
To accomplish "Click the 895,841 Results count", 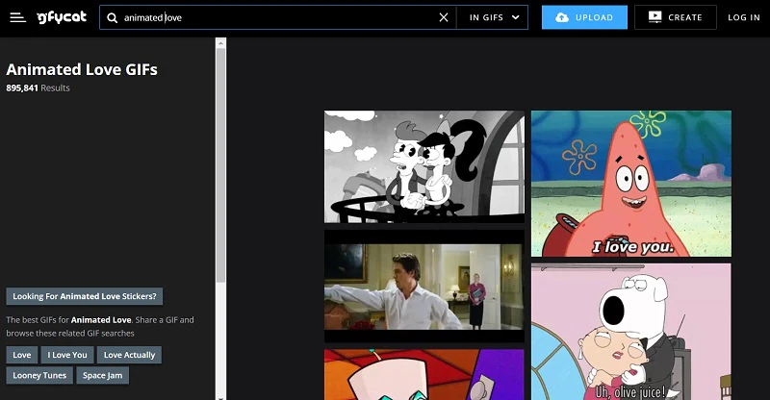I will click(38, 88).
